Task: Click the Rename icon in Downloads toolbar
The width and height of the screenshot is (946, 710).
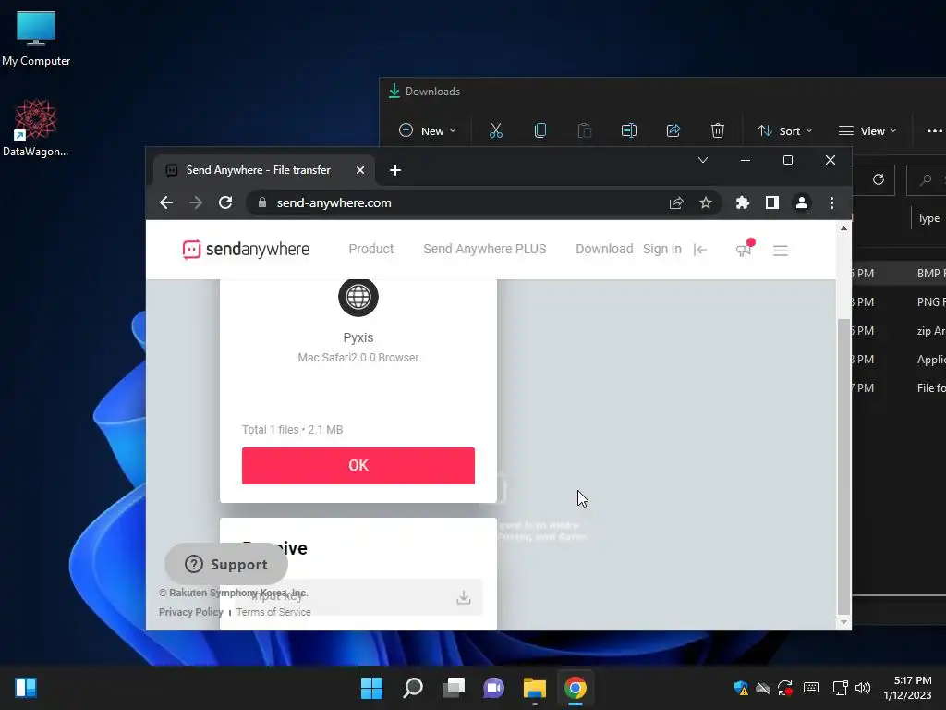Action: click(x=628, y=130)
